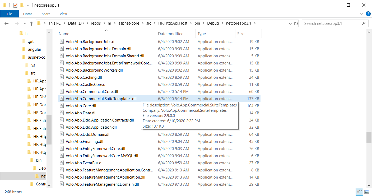
Task: Click the Volo.Abp.Caching.dll file icon
Action: [x=62, y=77]
